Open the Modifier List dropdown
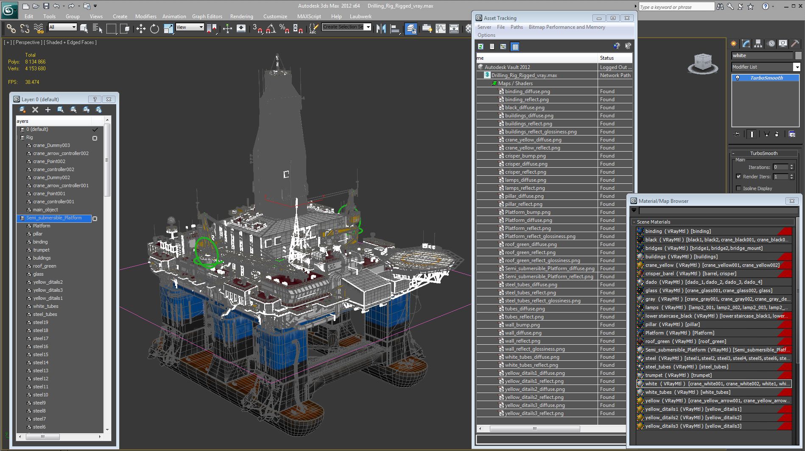The image size is (805, 451). (797, 67)
